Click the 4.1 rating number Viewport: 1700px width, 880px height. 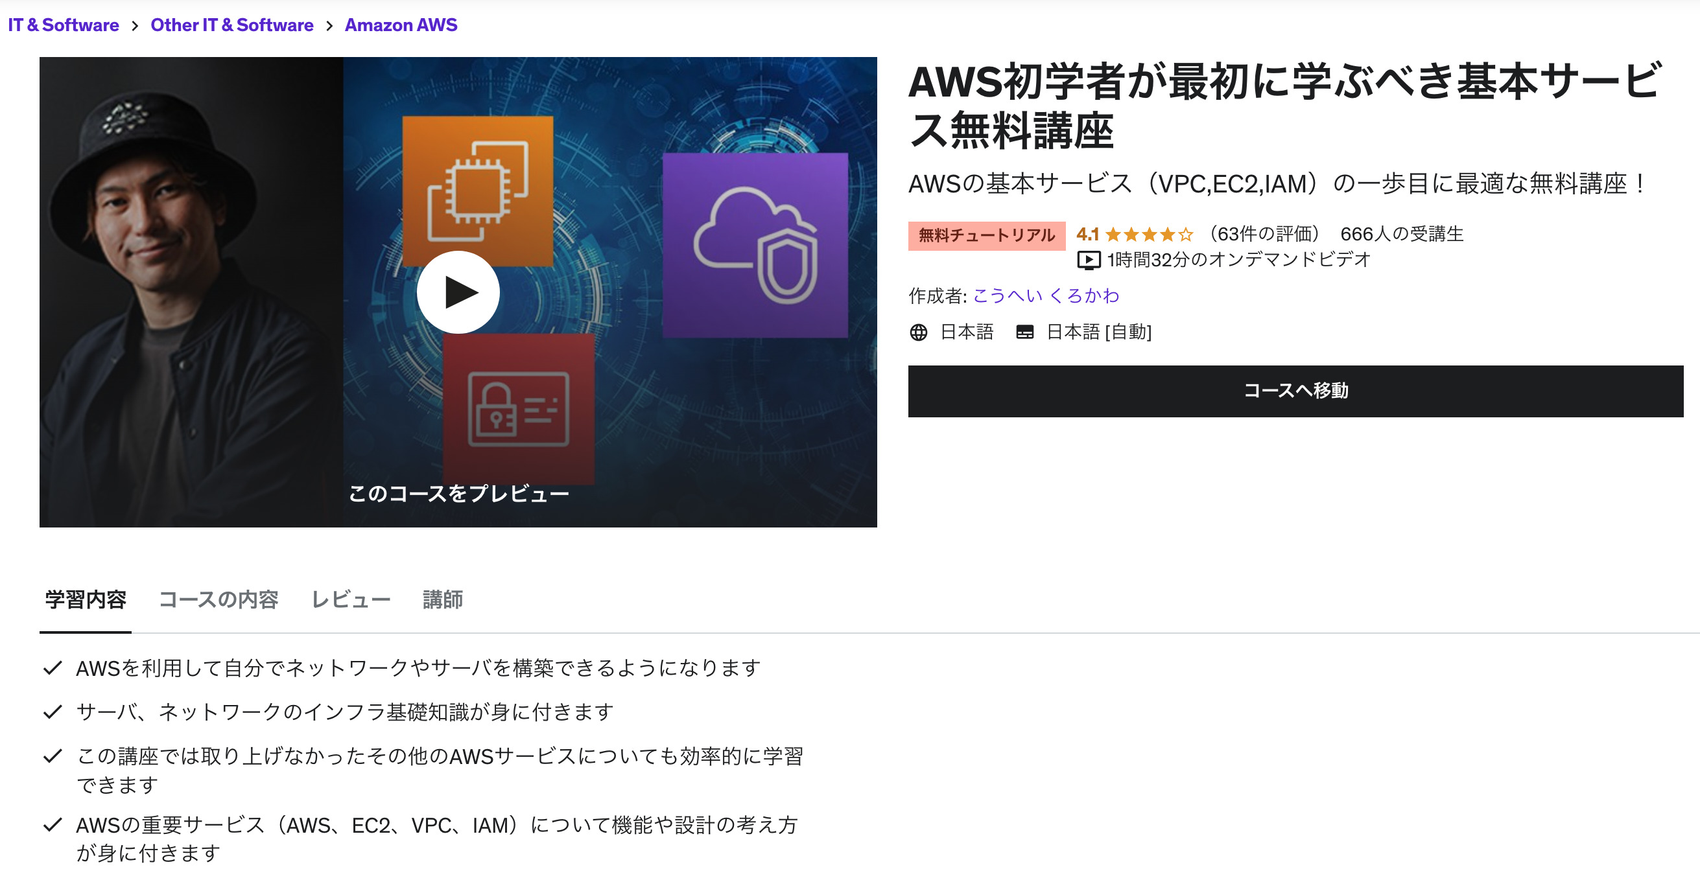coord(1087,234)
